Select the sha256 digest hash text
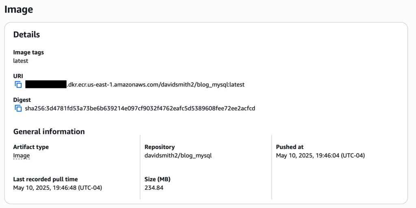 [140, 108]
